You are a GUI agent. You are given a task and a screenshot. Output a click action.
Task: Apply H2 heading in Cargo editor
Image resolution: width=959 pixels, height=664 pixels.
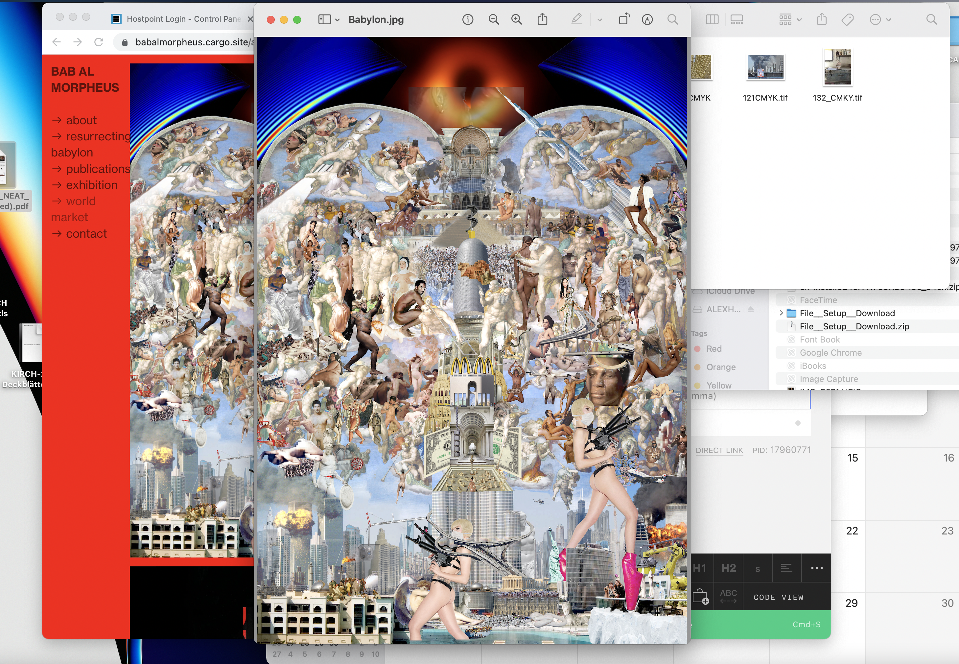click(x=729, y=568)
